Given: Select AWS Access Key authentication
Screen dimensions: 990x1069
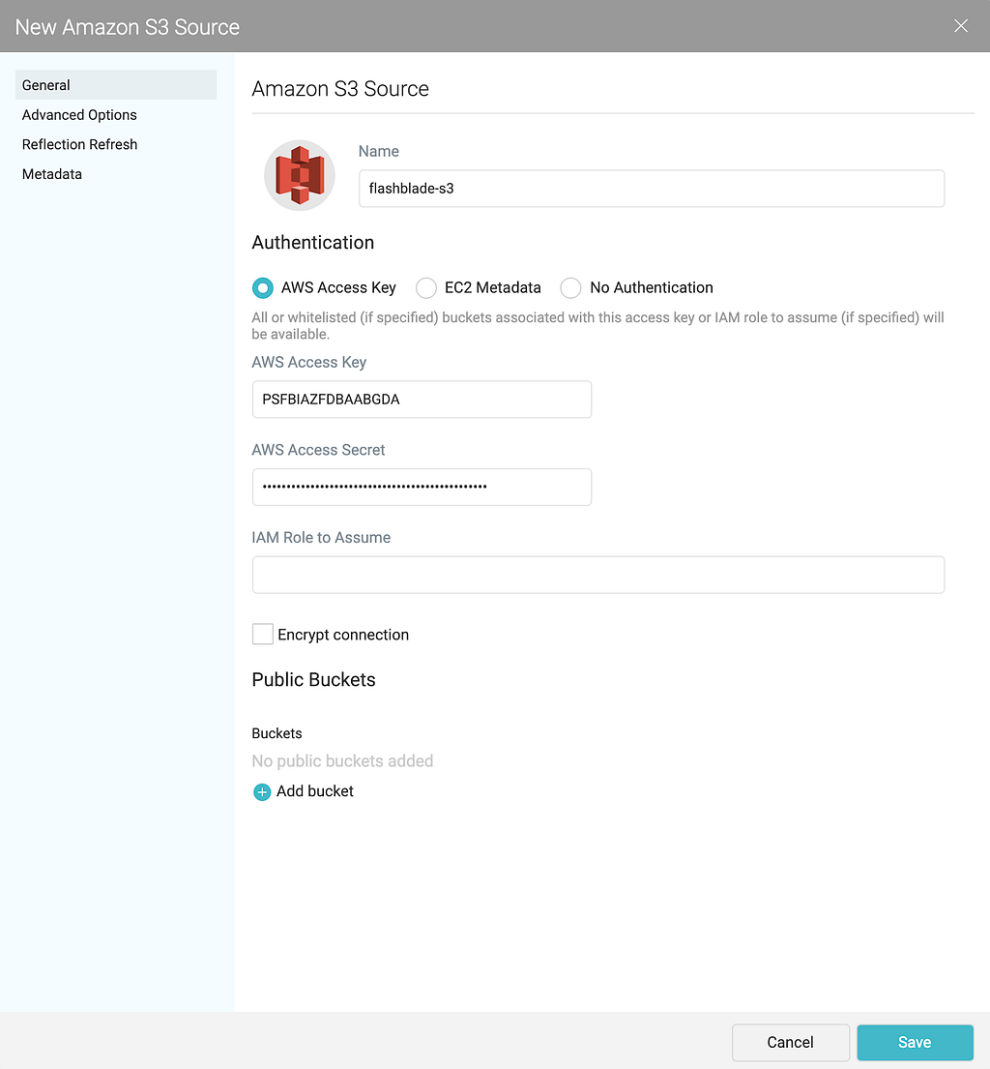Looking at the screenshot, I should coord(262,287).
